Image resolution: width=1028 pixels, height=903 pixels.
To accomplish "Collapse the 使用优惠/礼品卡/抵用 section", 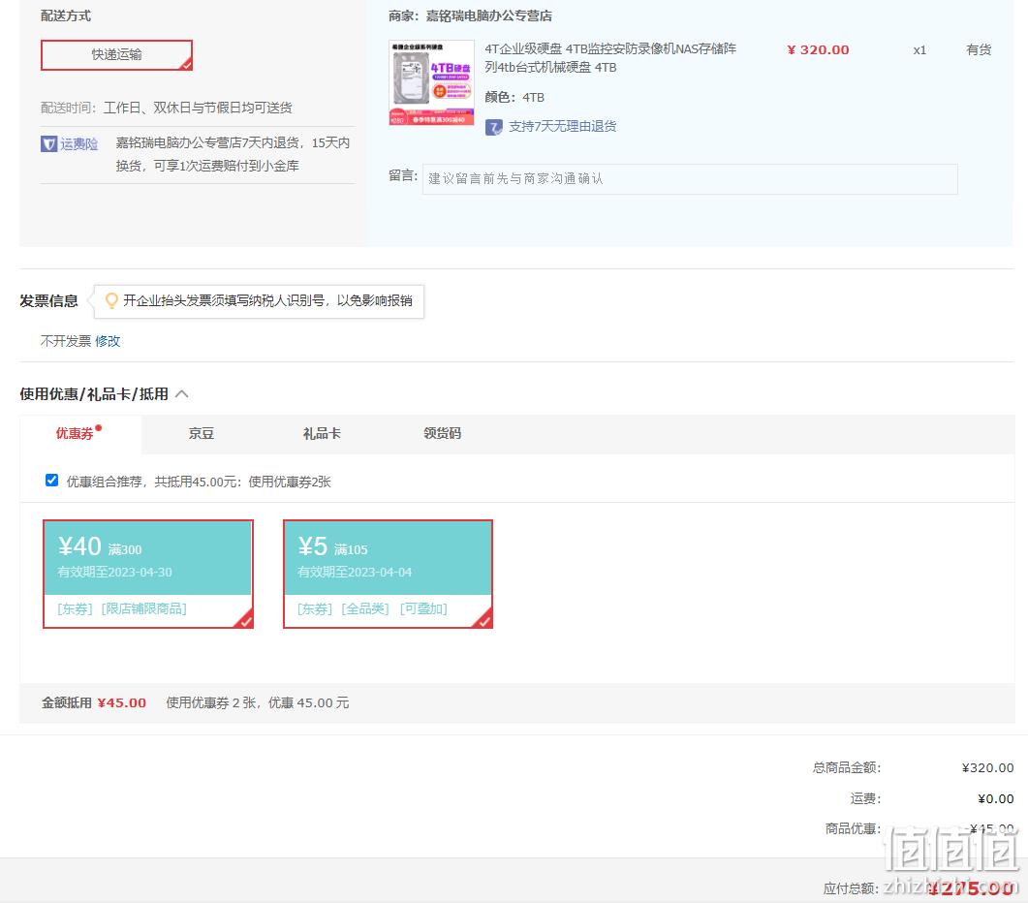I will click(182, 393).
